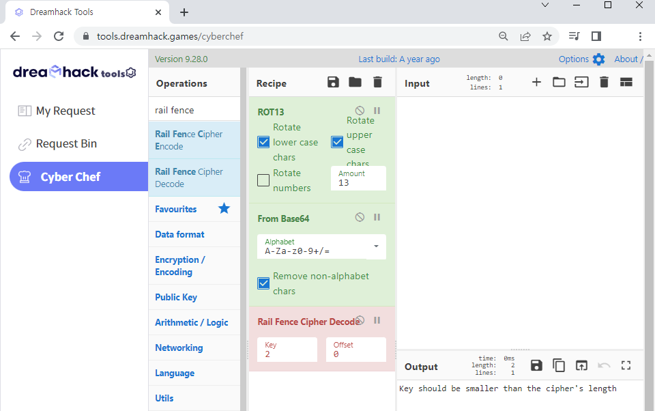Viewport: 655px width, 411px height.
Task: Expand Networking category
Action: point(194,348)
